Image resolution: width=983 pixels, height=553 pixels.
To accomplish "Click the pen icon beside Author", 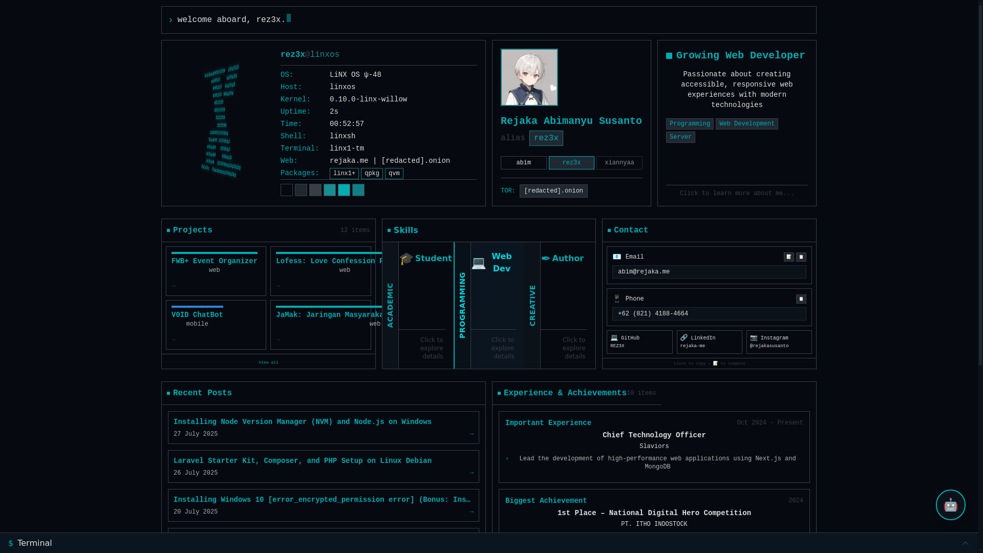I will click(546, 259).
